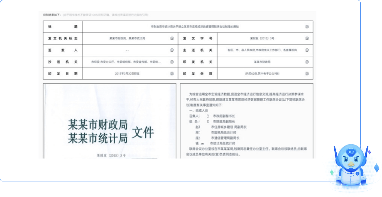Copy the 发文字号 value
The image size is (382, 197).
pyautogui.click(x=307, y=38)
